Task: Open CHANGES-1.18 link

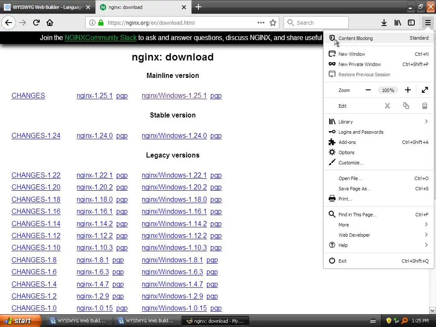Action: tap(36, 200)
